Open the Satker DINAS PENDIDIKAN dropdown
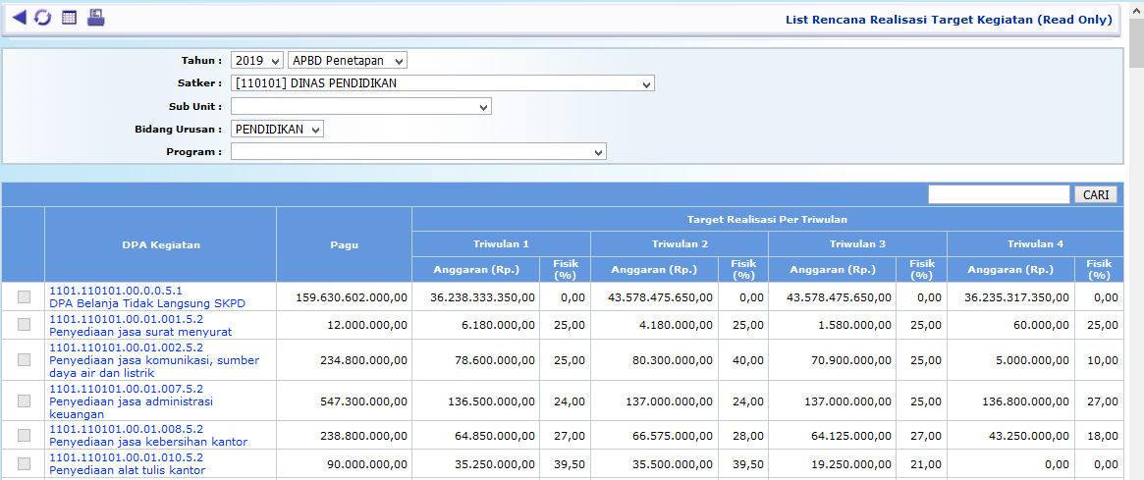Viewport: 1144px width, 480px height. coord(442,83)
